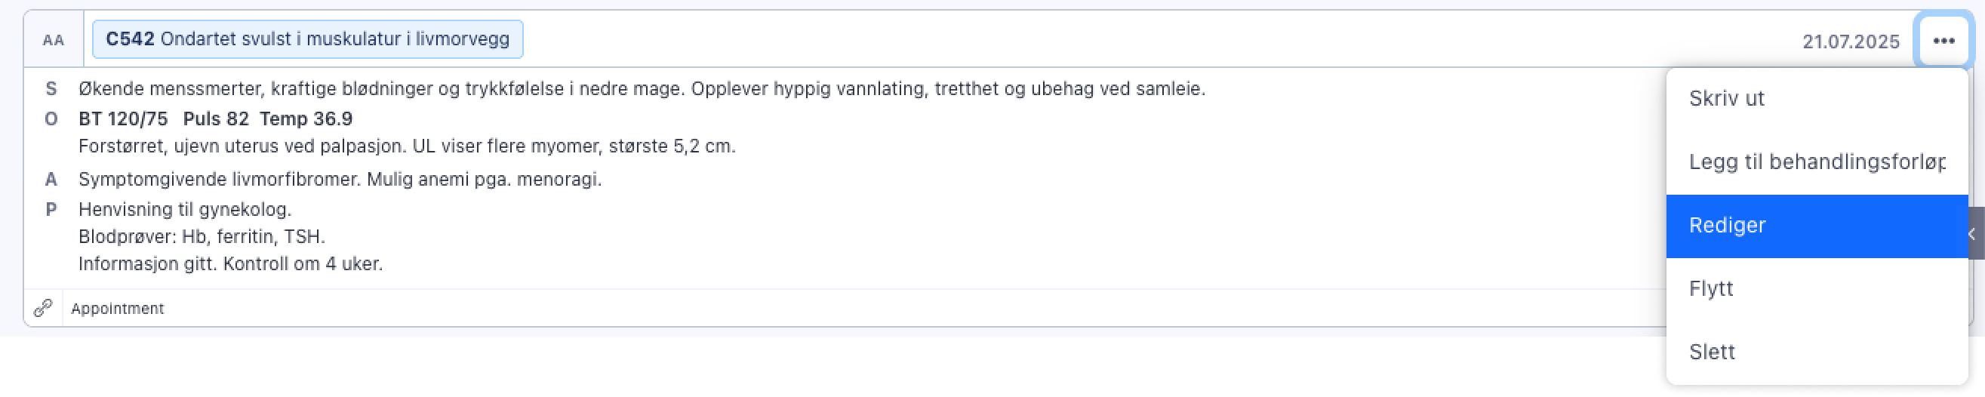Select Legg til behandlingsforløp menu entry

point(1815,162)
